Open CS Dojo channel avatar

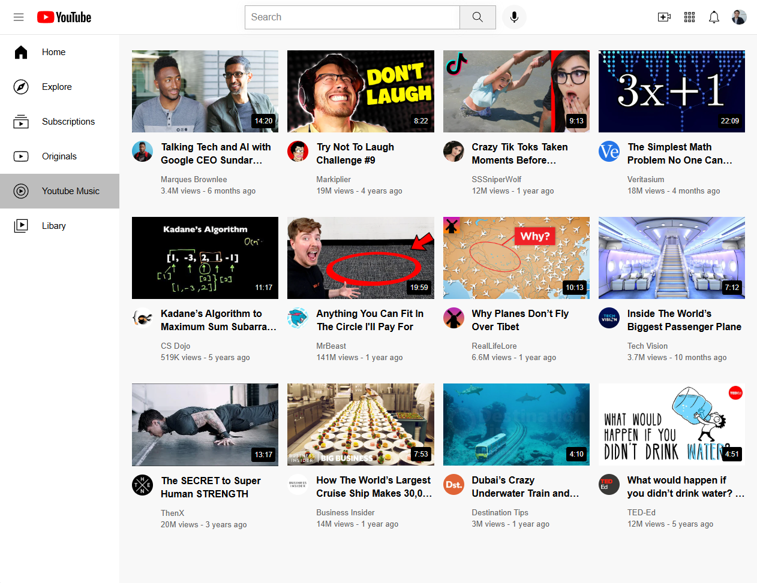tap(142, 318)
